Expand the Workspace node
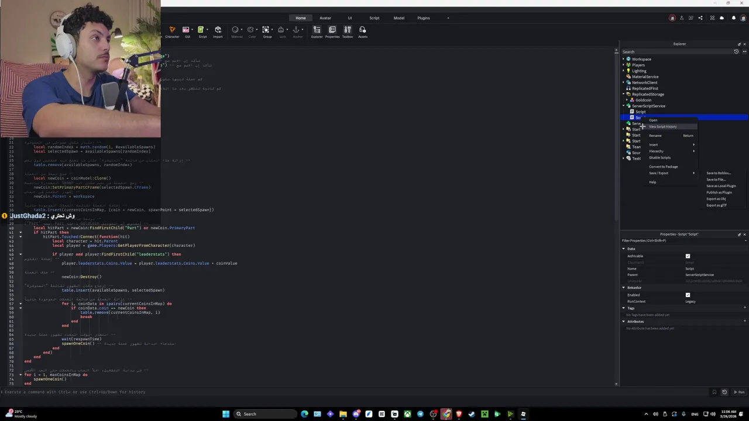The width and height of the screenshot is (749, 421). coord(624,59)
